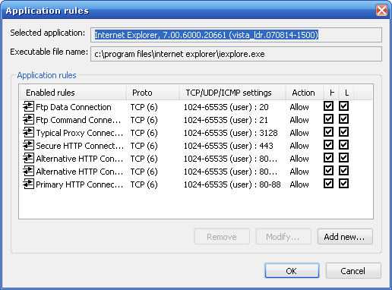Click Allow in the Primary HTTP Connection row
This screenshot has height=290, width=392.
(299, 184)
